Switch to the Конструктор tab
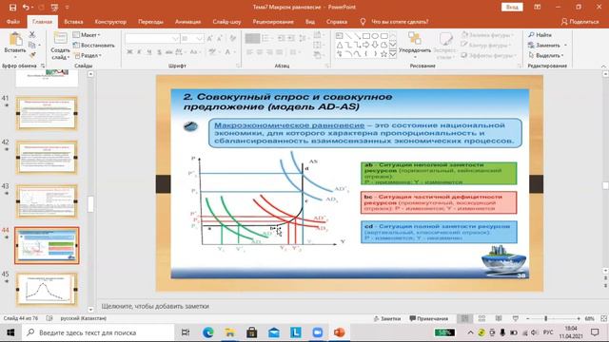The height and width of the screenshot is (342, 609). click(x=110, y=22)
